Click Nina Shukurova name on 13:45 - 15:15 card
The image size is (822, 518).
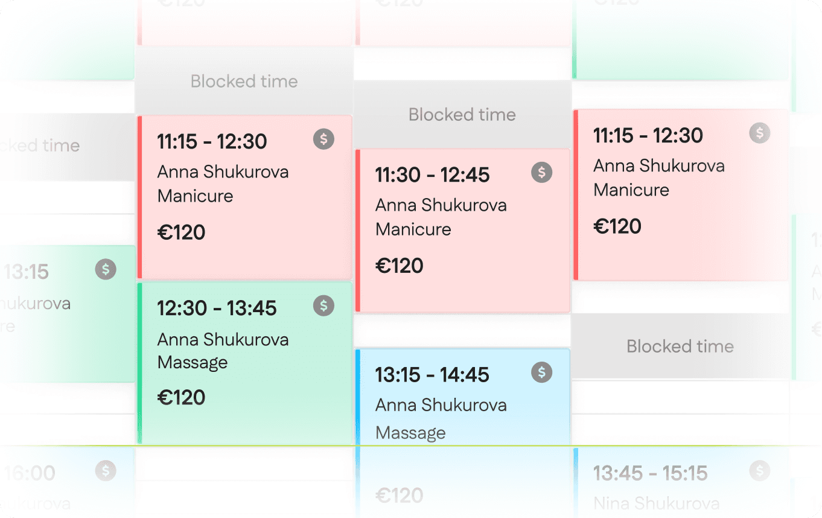click(x=656, y=503)
